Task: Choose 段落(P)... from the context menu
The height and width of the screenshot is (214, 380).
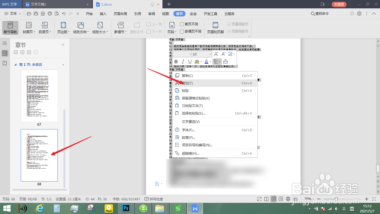Action: [215, 137]
